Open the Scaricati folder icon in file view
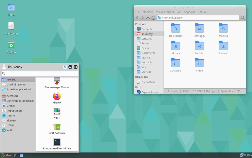This screenshot has width=252, height=158. click(x=223, y=45)
